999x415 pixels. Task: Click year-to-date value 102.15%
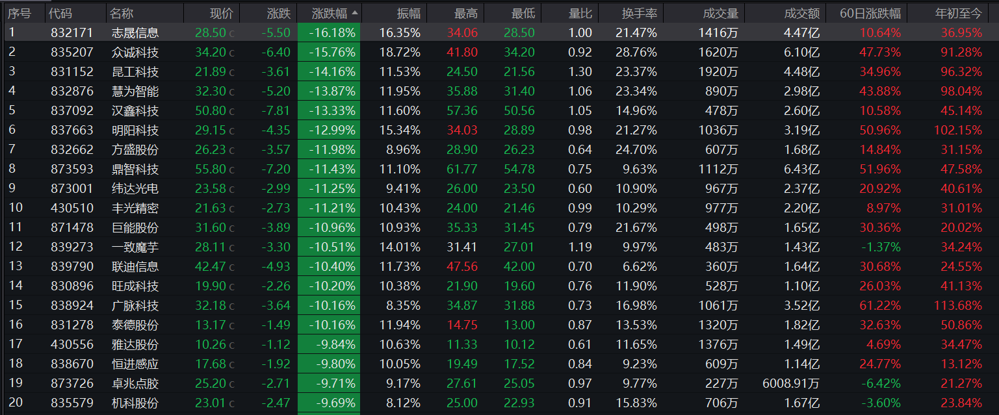[958, 130]
